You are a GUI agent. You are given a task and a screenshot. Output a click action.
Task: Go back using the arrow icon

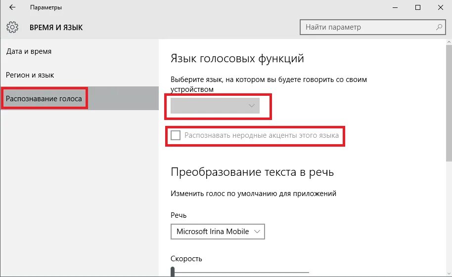[12, 7]
